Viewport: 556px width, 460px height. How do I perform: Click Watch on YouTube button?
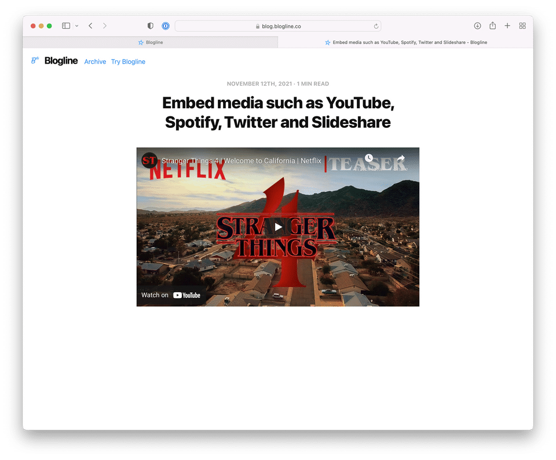point(171,295)
